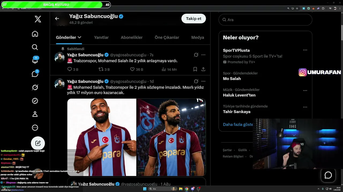Switch to the Abonelikler tab

(x=132, y=38)
